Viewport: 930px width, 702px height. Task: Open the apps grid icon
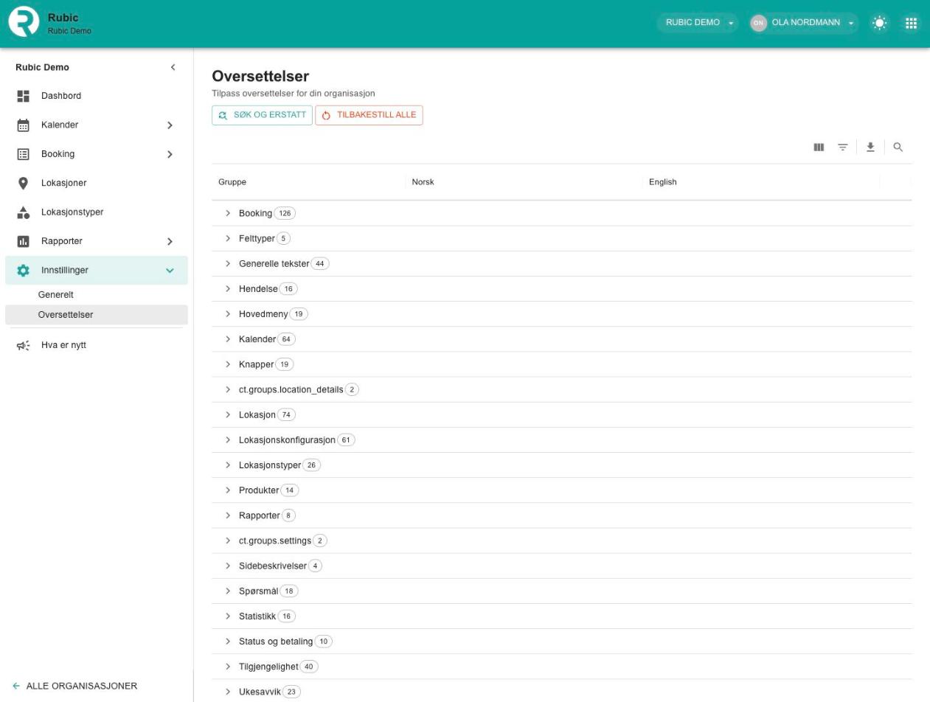(912, 23)
